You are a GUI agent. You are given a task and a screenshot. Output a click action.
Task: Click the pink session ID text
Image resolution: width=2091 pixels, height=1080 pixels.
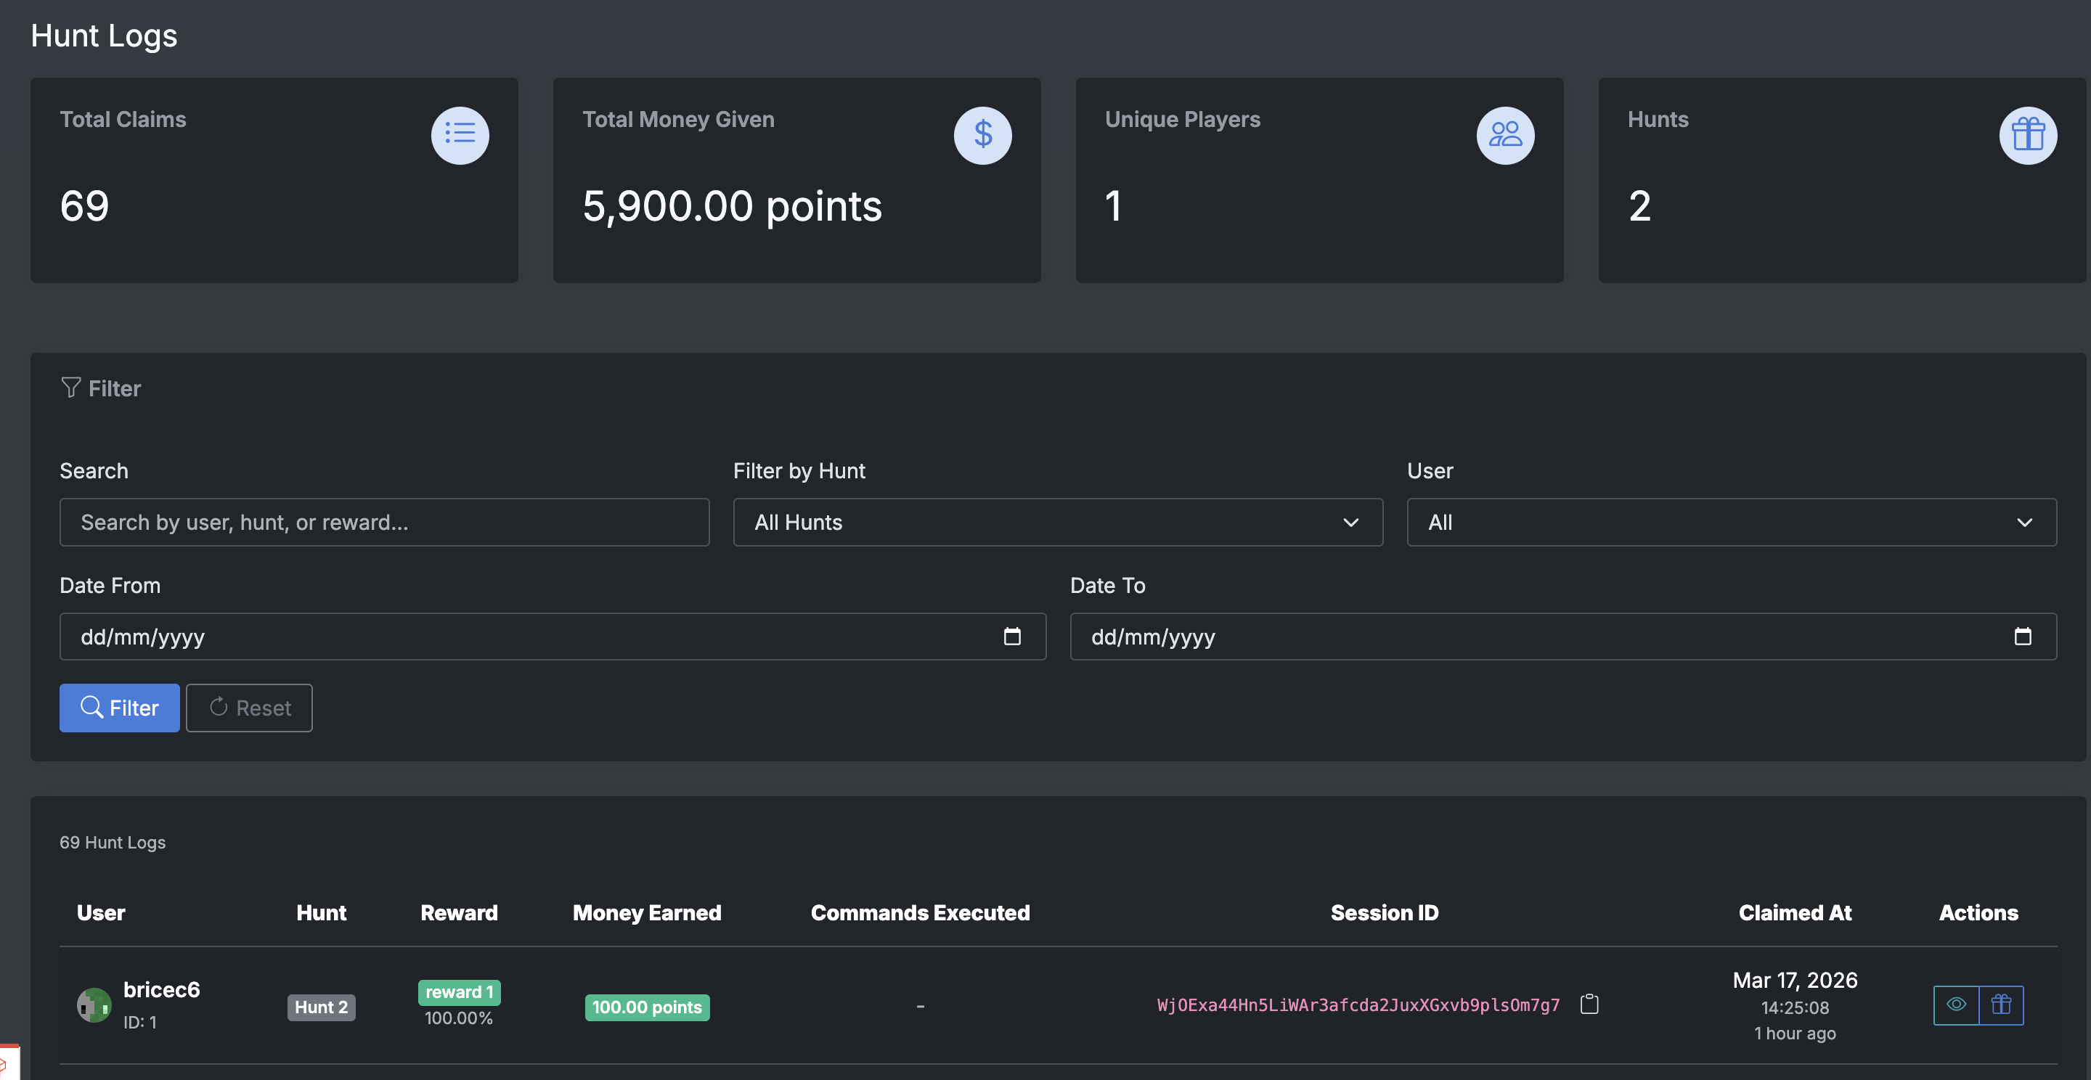[1358, 1005]
